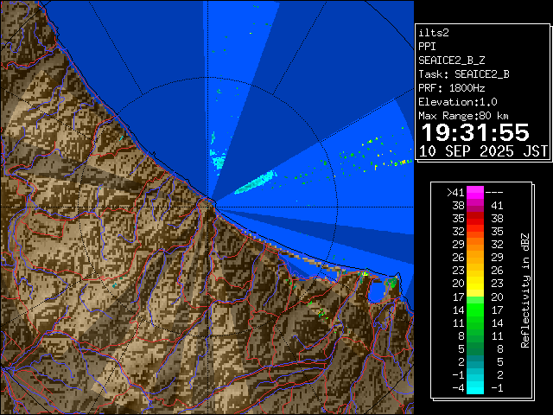Click the 10 SEP 2025 JST date
This screenshot has width=553, height=415.
pos(483,151)
